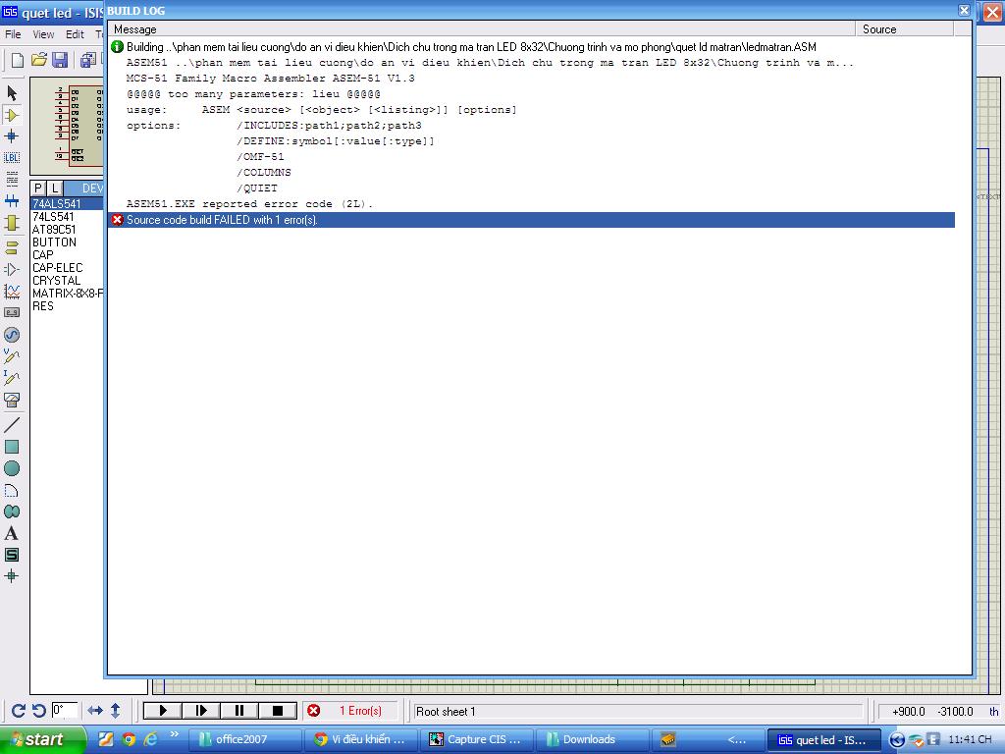Switch to Downloads taskbar window

[x=592, y=739]
